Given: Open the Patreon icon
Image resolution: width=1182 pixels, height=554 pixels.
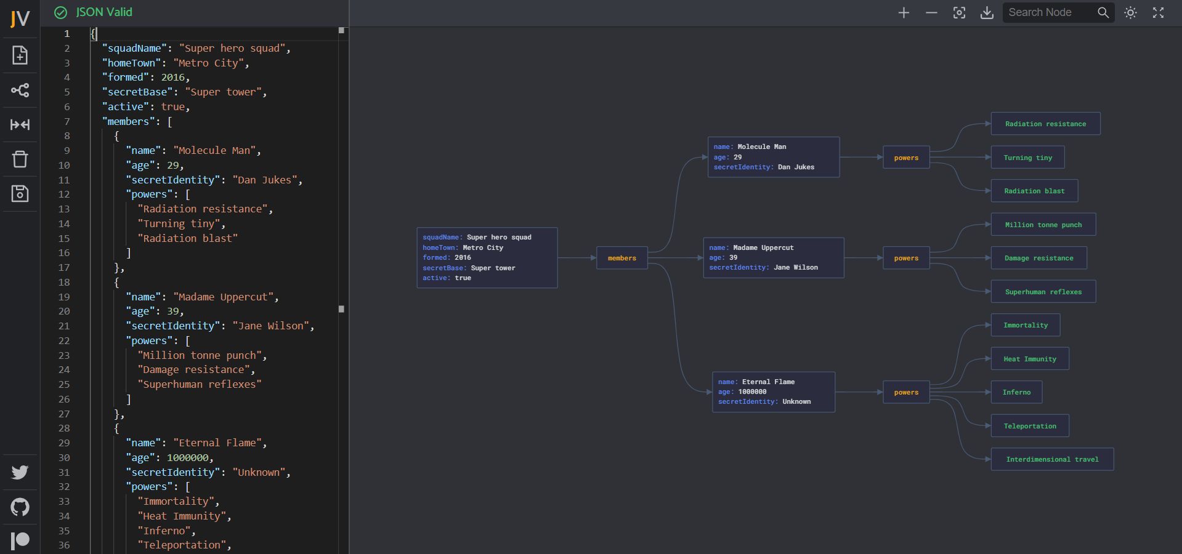Looking at the screenshot, I should pos(20,540).
